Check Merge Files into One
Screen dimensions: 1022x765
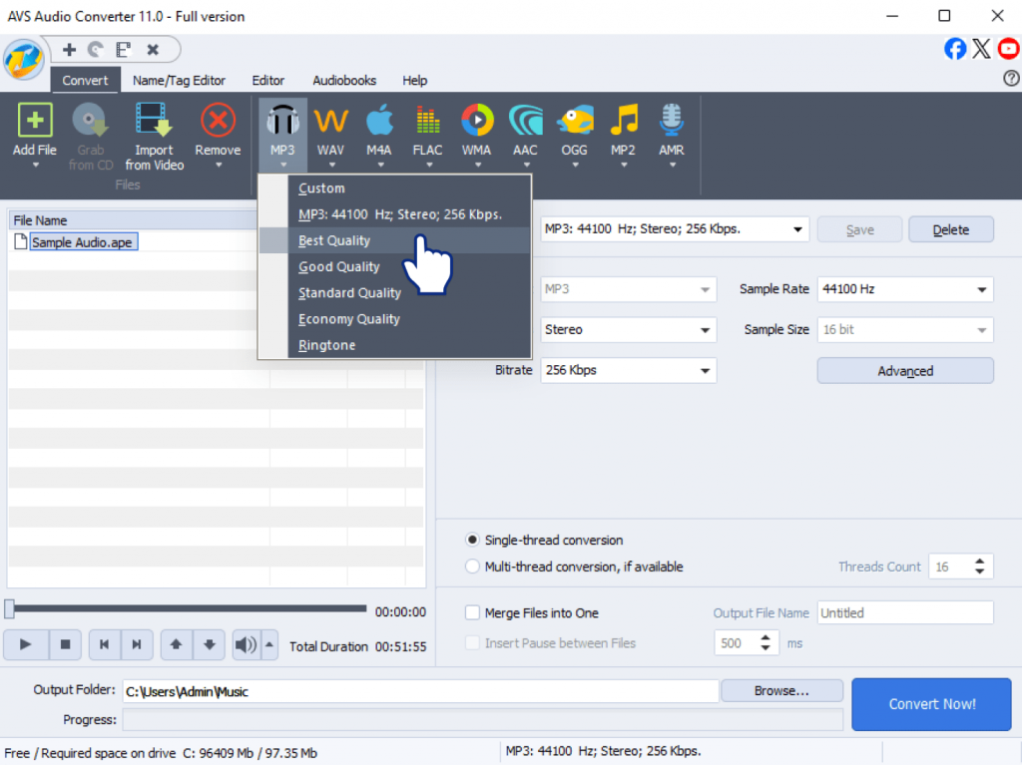472,613
